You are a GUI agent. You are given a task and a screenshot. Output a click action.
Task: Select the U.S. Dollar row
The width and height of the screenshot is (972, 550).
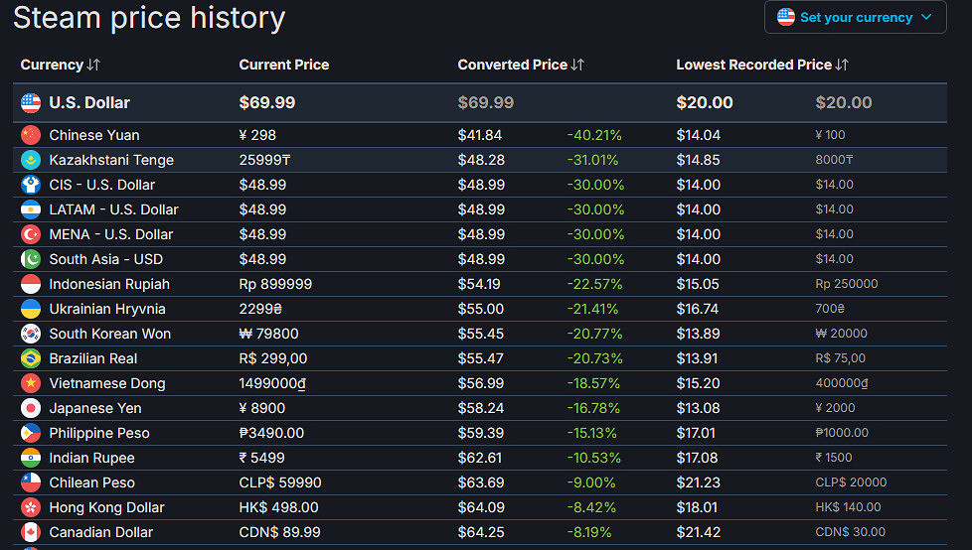coord(89,102)
